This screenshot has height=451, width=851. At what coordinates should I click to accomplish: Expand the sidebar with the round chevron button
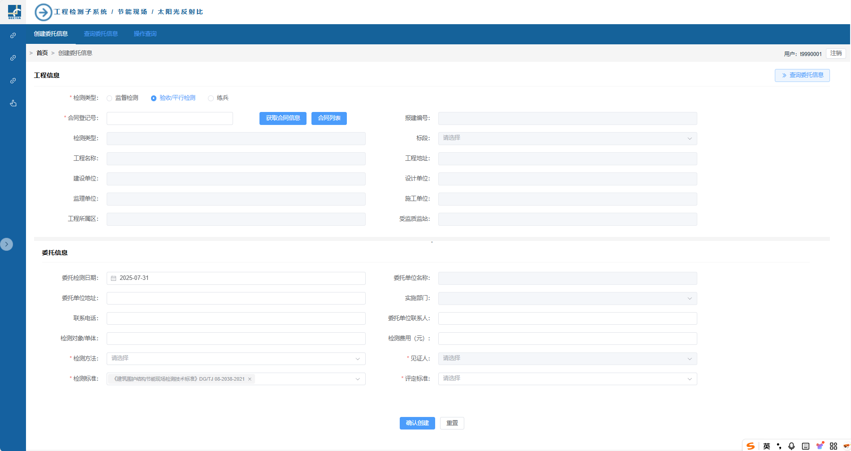coord(7,244)
